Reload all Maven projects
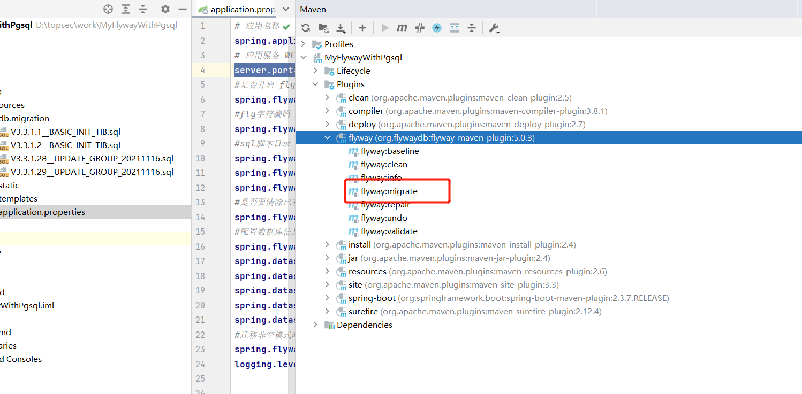Viewport: 802px width, 394px height. tap(305, 27)
